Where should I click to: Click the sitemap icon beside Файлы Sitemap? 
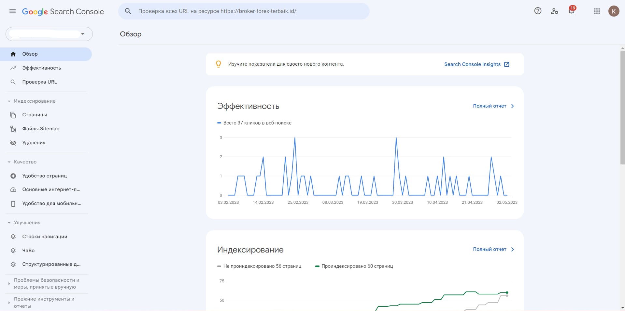click(13, 129)
